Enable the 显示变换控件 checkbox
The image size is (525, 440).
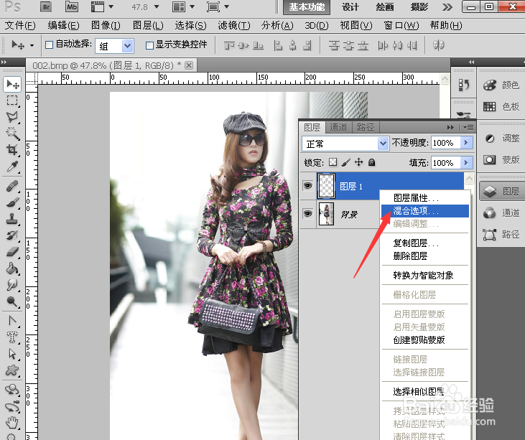point(149,45)
